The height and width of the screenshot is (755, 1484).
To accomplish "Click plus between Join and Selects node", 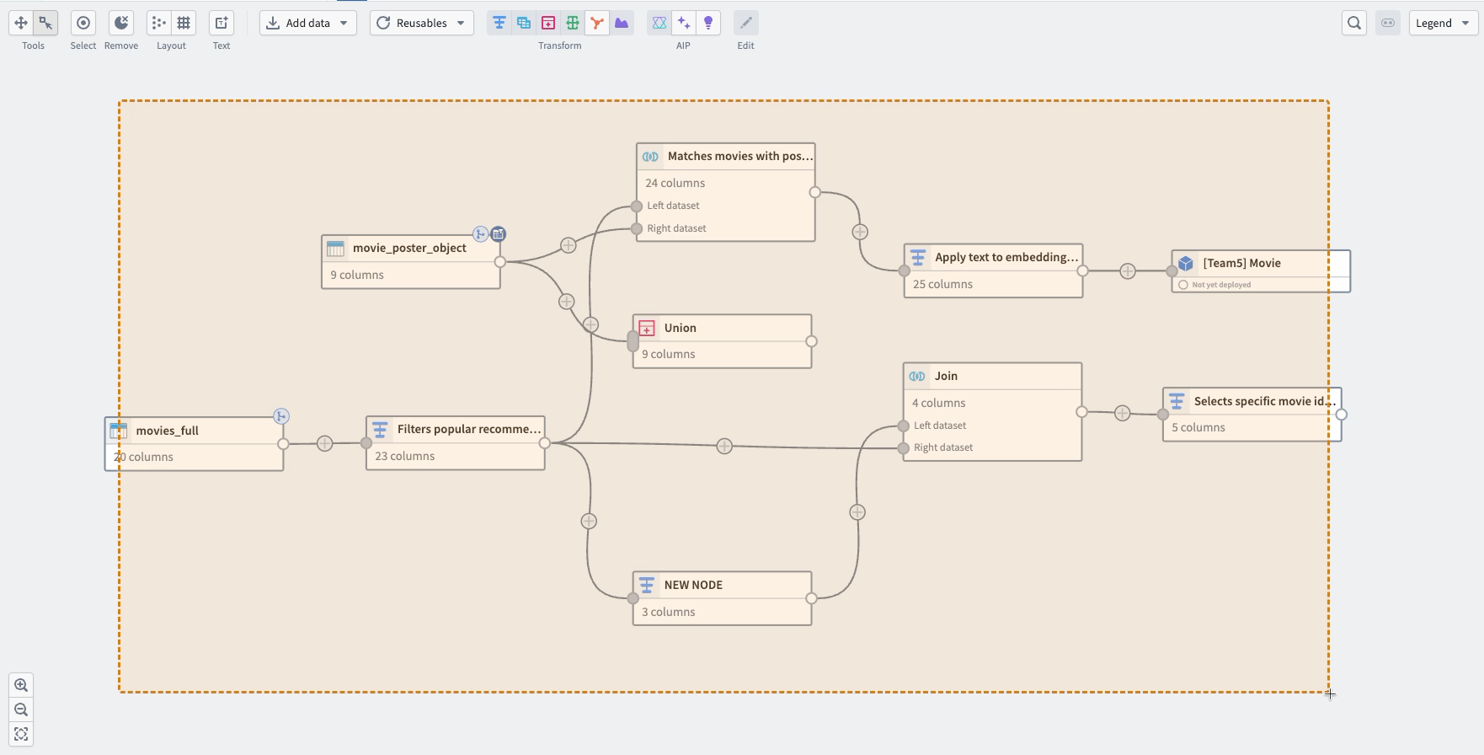I will point(1122,413).
